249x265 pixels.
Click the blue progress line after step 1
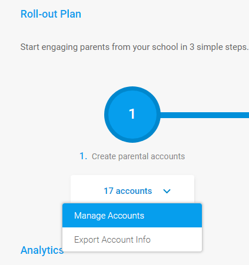205,115
